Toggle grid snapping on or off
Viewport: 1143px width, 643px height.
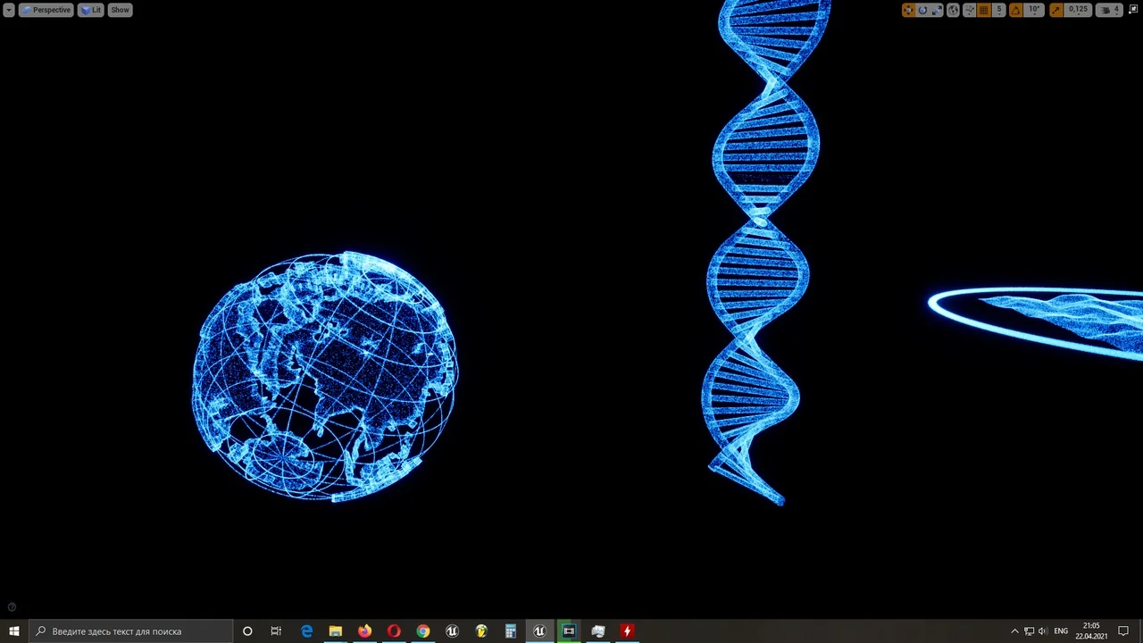tap(984, 10)
